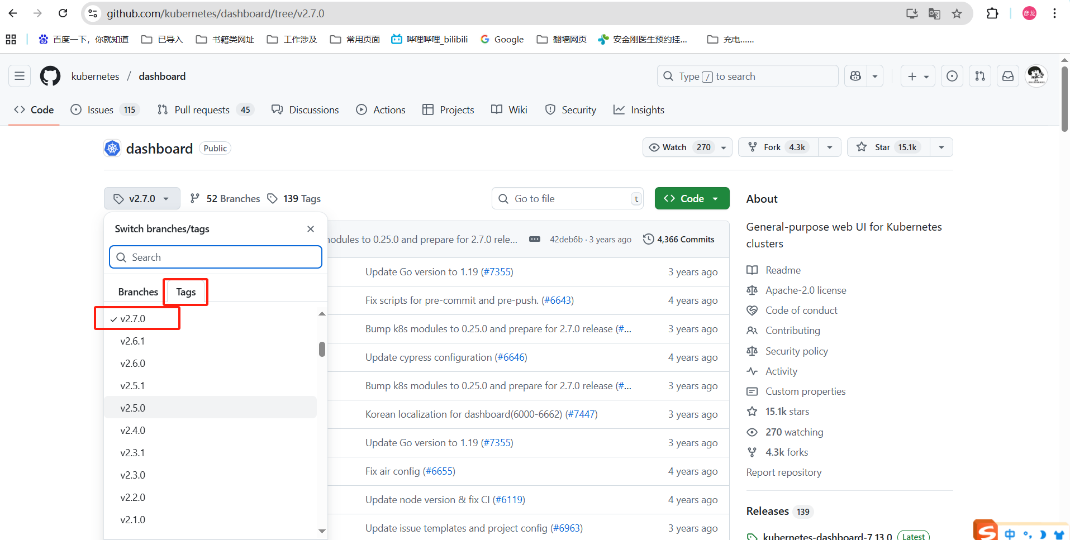
Task: Open the GitHub homepage logo
Action: 50,76
